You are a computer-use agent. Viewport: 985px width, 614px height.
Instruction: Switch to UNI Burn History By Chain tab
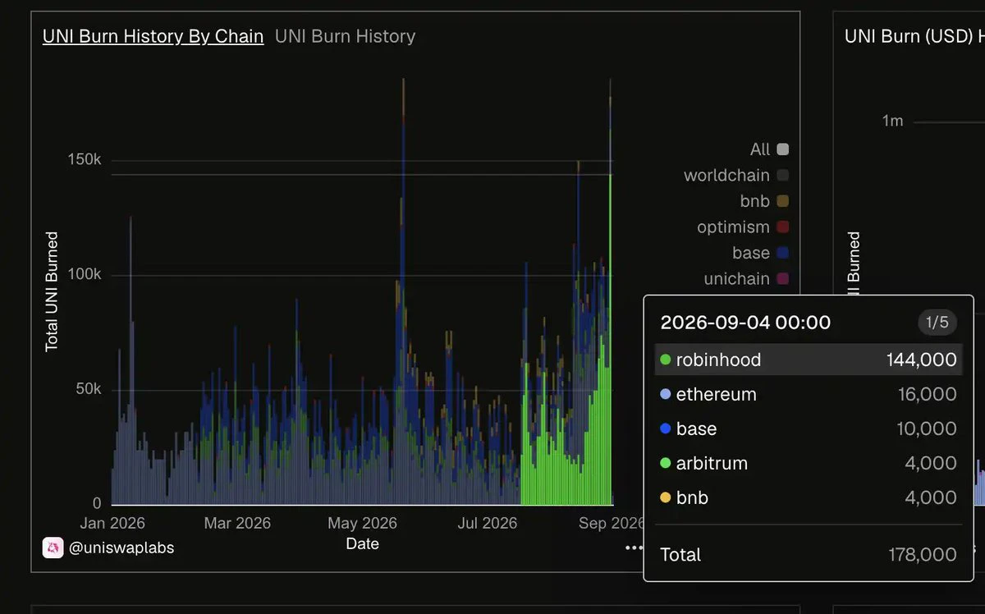pos(153,36)
